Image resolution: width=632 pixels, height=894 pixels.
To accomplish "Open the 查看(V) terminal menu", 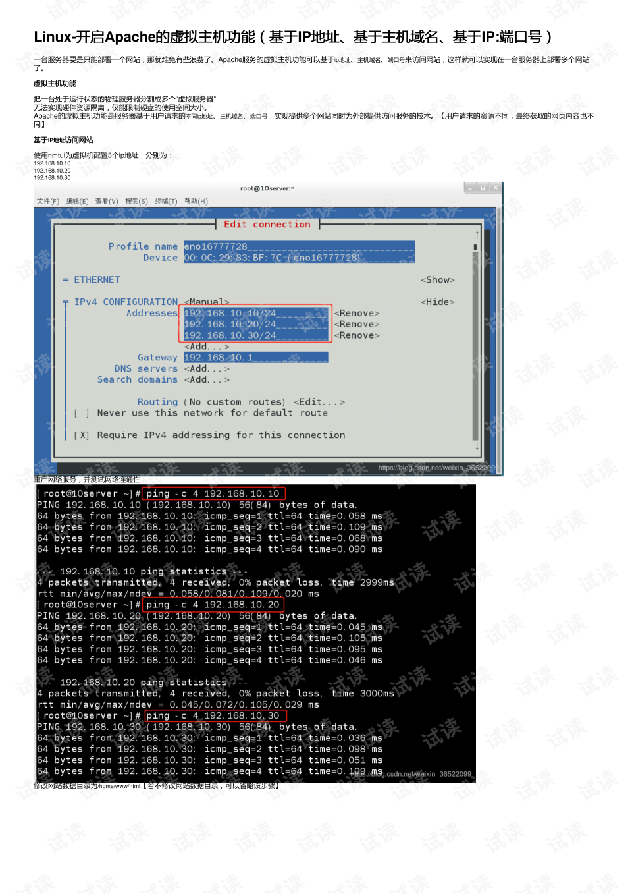I will tap(107, 201).
